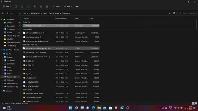Open the View dropdown menu
This screenshot has height=111, width=198.
[x=68, y=6]
